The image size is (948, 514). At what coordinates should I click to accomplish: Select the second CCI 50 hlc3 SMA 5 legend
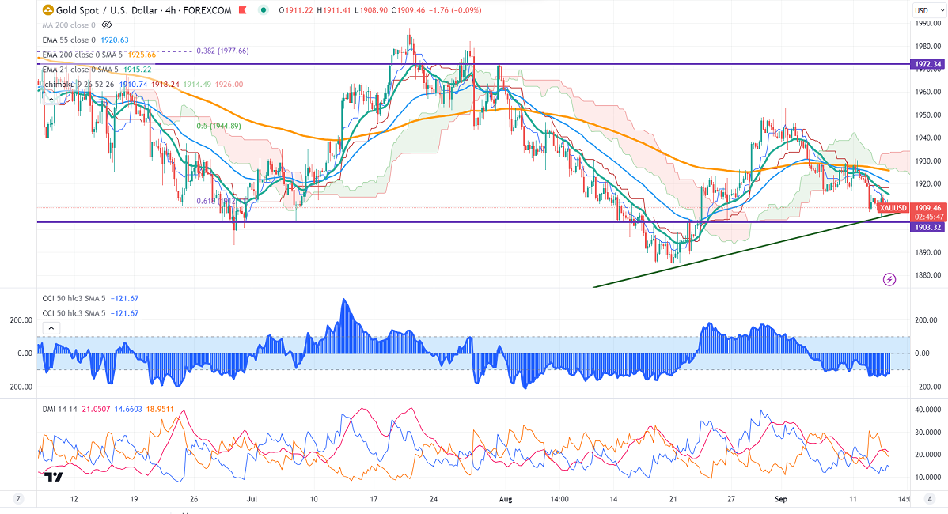[x=74, y=313]
